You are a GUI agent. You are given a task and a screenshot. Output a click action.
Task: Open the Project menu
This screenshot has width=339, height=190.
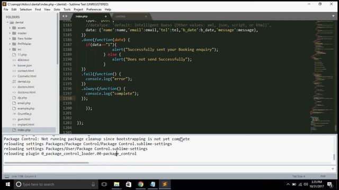[x=78, y=9]
